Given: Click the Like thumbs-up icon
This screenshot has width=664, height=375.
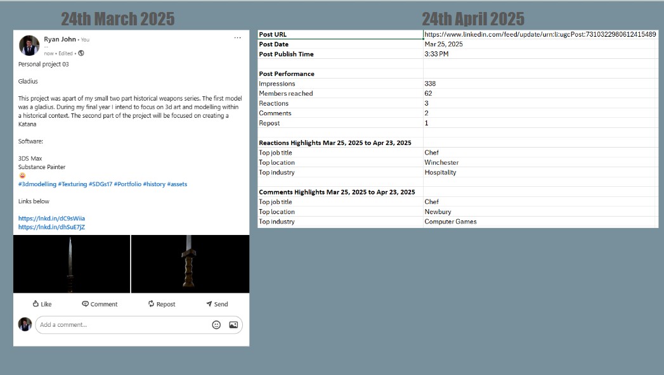Looking at the screenshot, I should coord(36,303).
